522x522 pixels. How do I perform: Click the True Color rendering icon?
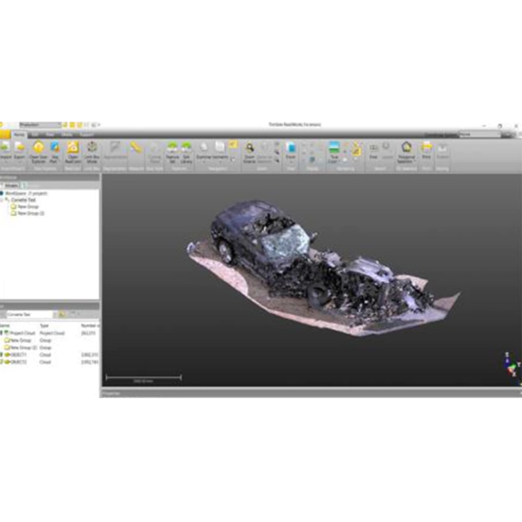(333, 148)
